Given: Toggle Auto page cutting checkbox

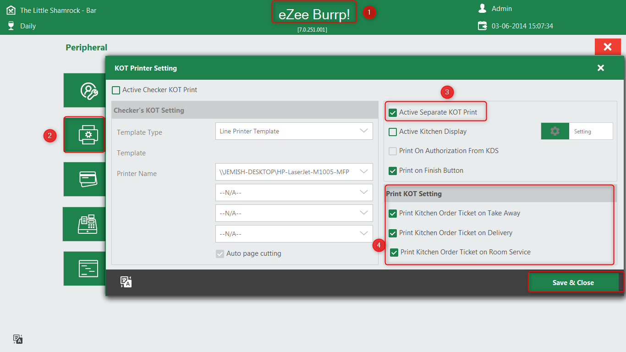Looking at the screenshot, I should (x=220, y=254).
